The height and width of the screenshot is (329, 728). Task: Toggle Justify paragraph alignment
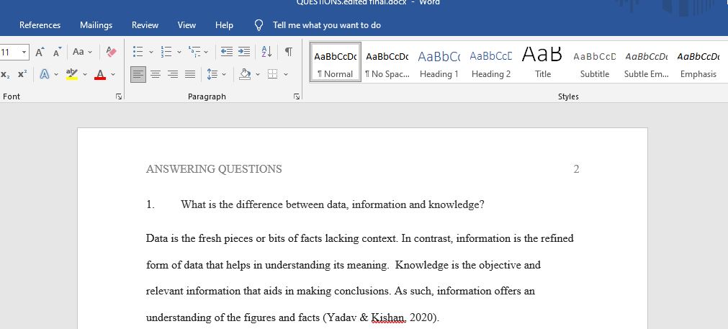[190, 74]
